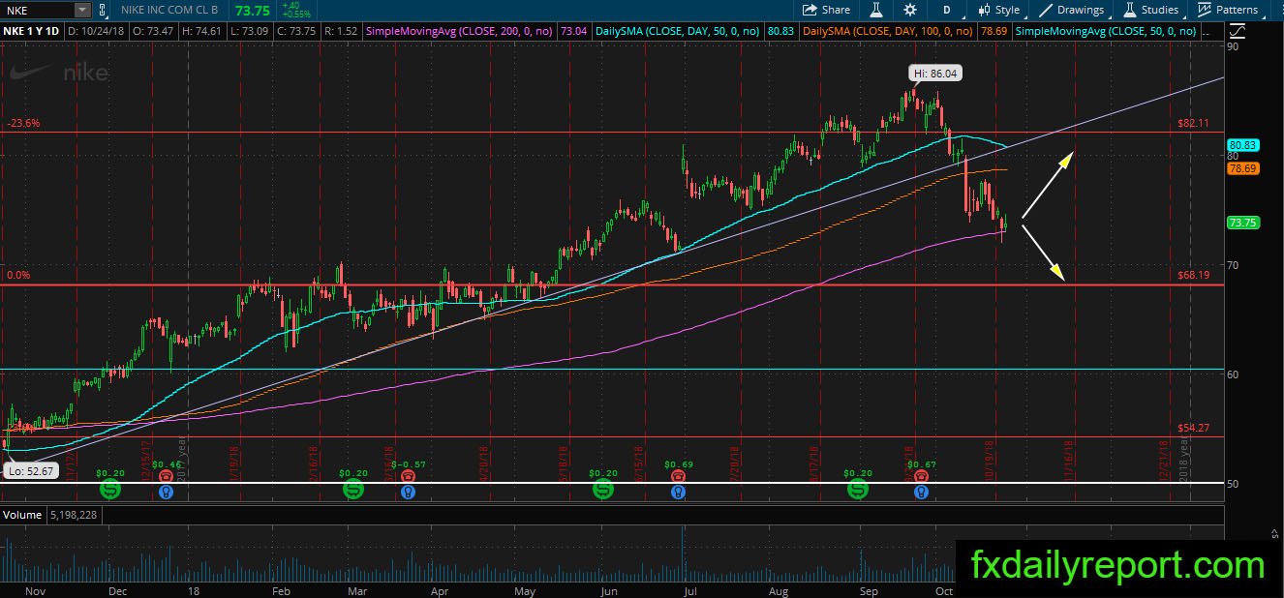Click the -0.57 earnings phone icon
The height and width of the screenshot is (598, 1284).
click(x=407, y=476)
